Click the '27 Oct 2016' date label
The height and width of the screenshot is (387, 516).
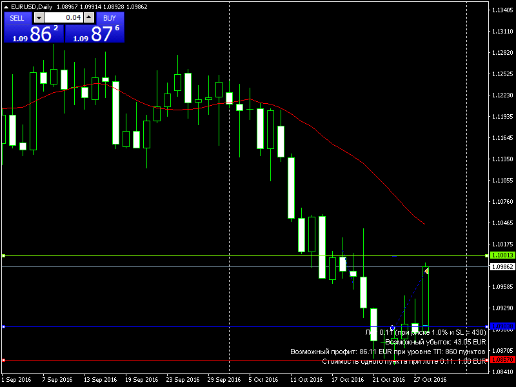pyautogui.click(x=430, y=379)
